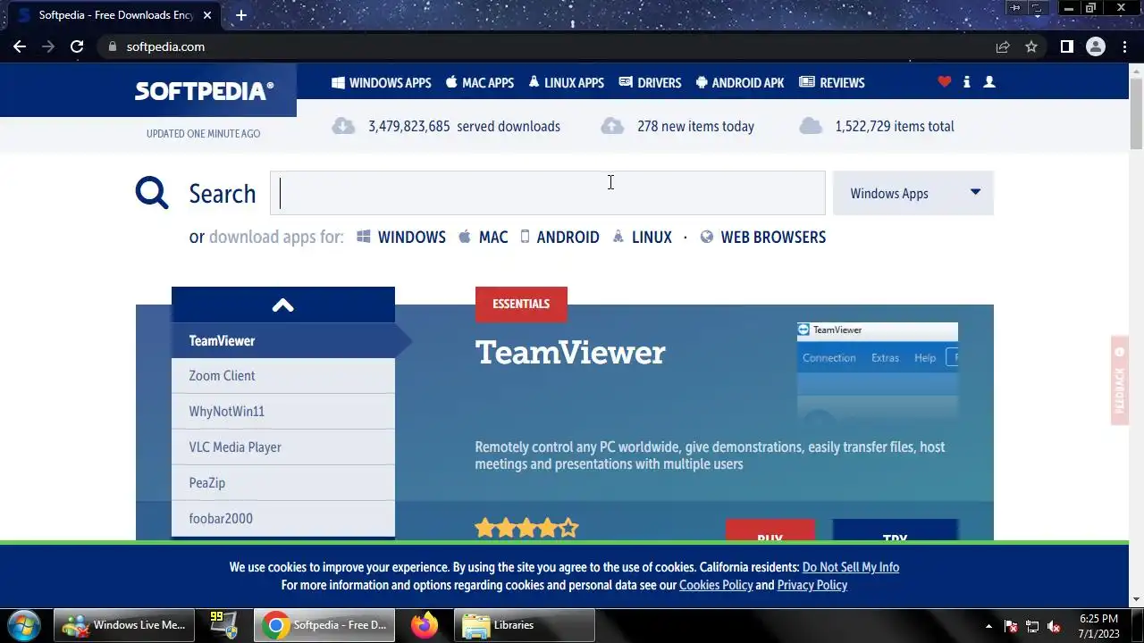Click the taskbar battery 99 icon

pos(222,624)
